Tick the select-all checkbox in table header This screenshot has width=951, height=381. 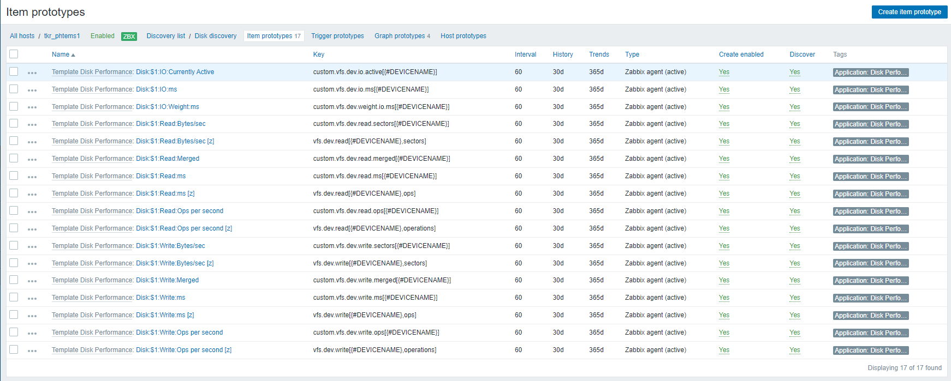click(x=14, y=54)
